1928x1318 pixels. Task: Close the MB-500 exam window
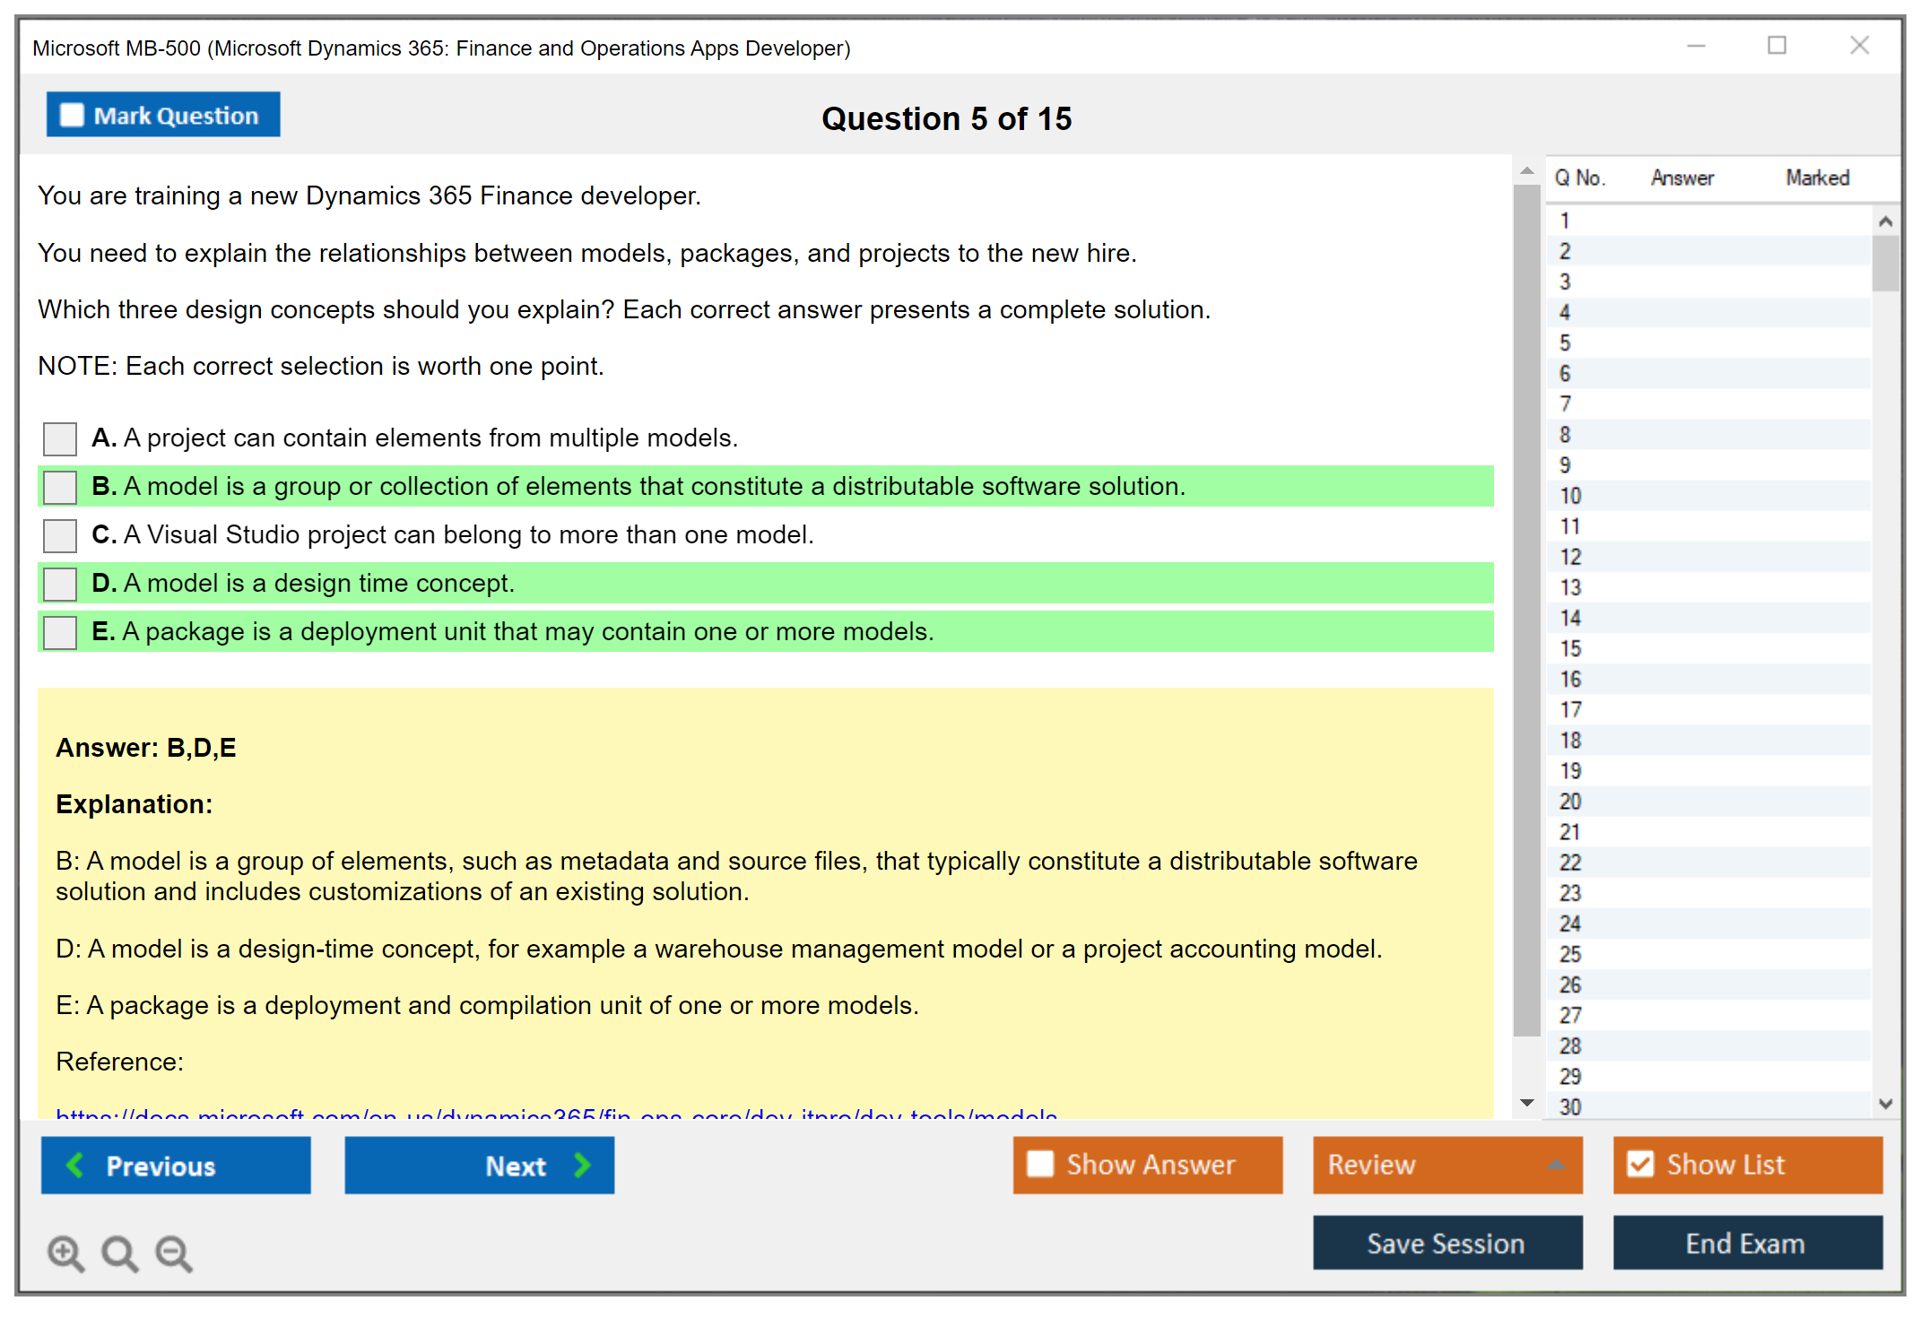click(x=1859, y=46)
